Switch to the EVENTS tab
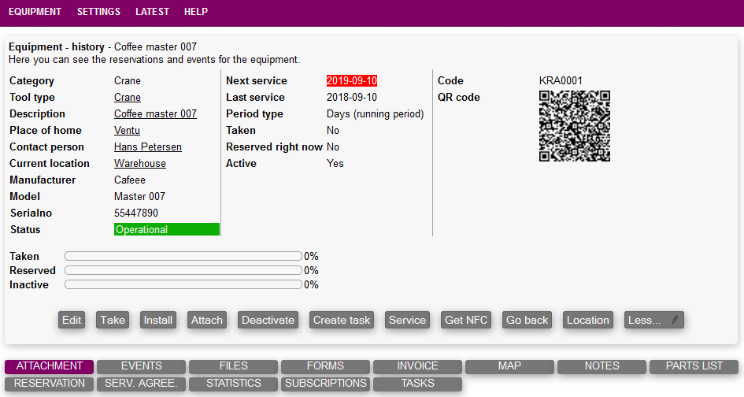Image resolution: width=744 pixels, height=397 pixels. coord(142,366)
